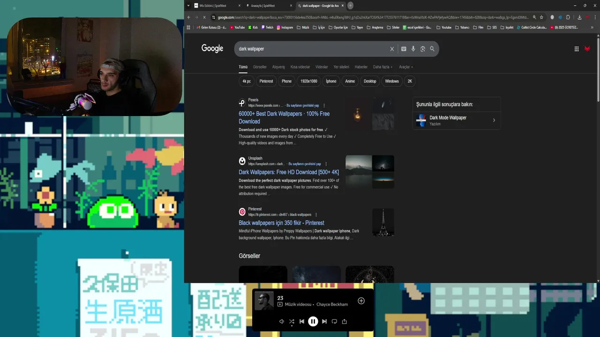Open the browser extensions puzzle icon
This screenshot has height=337, width=600.
[568, 17]
